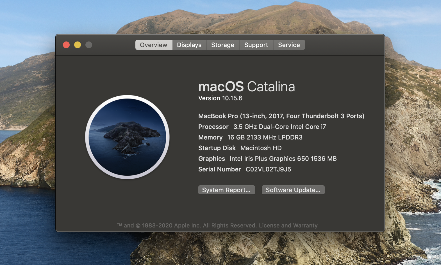Open the License and Warranty link
The height and width of the screenshot is (265, 441).
288,226
